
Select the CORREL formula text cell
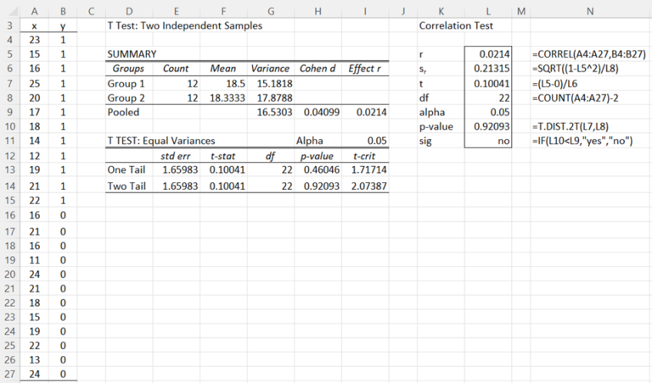[x=586, y=53]
